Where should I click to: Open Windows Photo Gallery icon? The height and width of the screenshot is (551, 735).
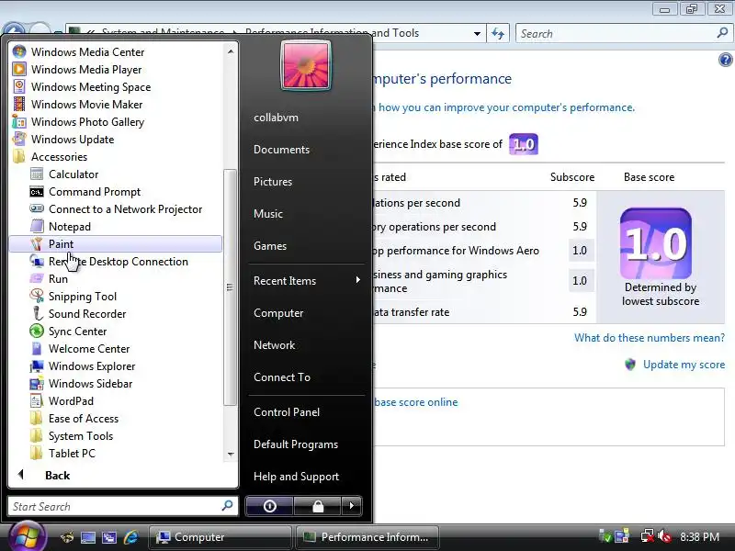(x=19, y=122)
